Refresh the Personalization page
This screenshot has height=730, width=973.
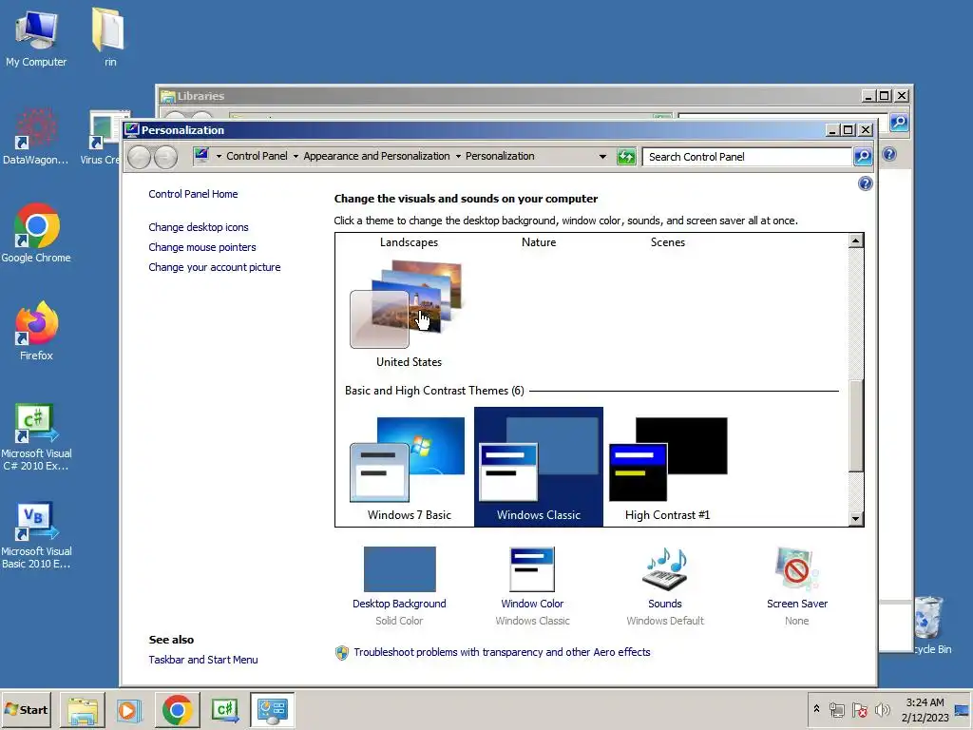coord(626,157)
